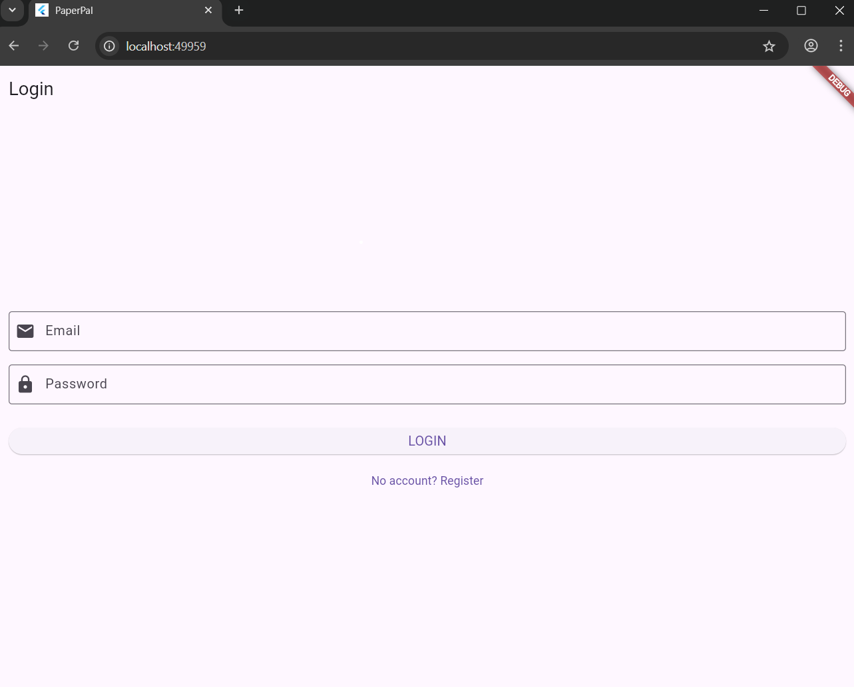The image size is (854, 687).
Task: Click the DEBUG banner ribbon
Action: [837, 84]
